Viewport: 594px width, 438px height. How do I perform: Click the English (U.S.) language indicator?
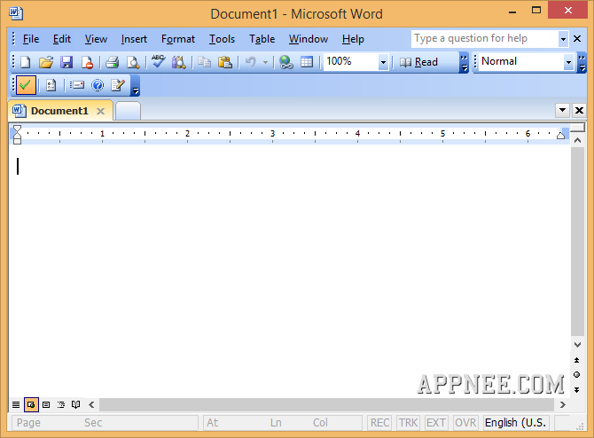pos(516,422)
